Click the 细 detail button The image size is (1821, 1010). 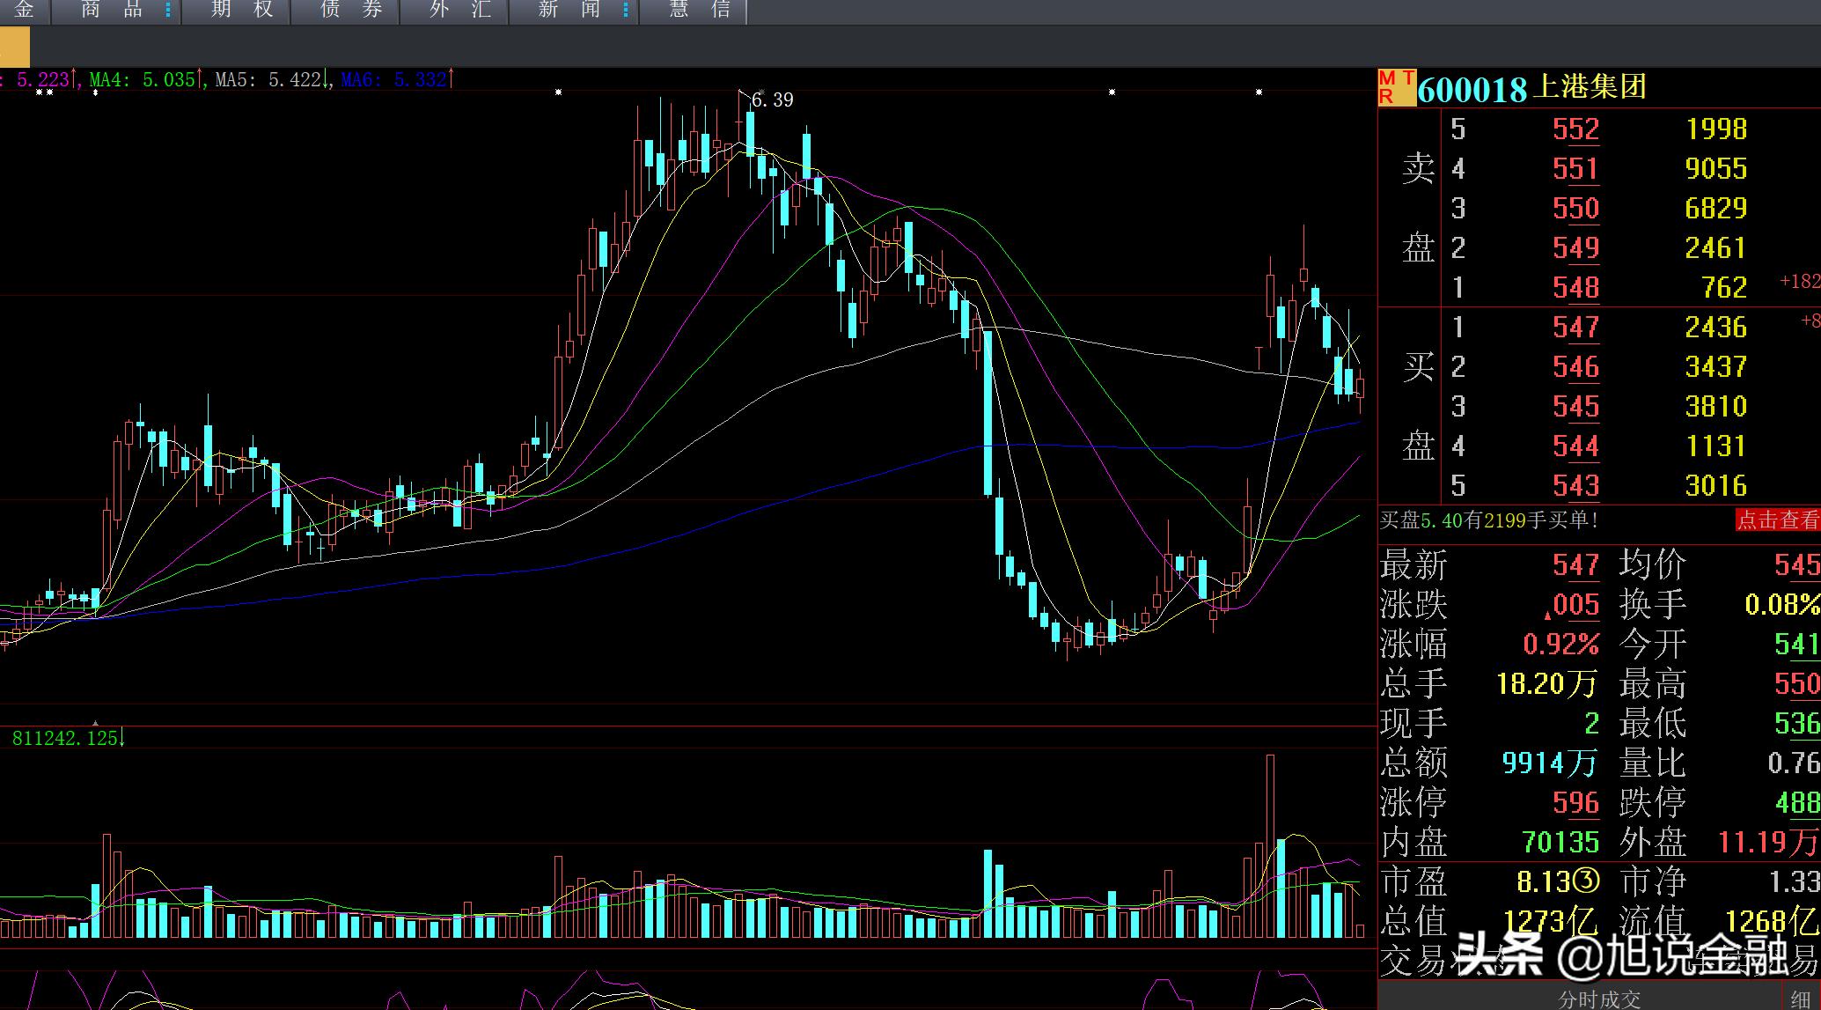pyautogui.click(x=1801, y=999)
